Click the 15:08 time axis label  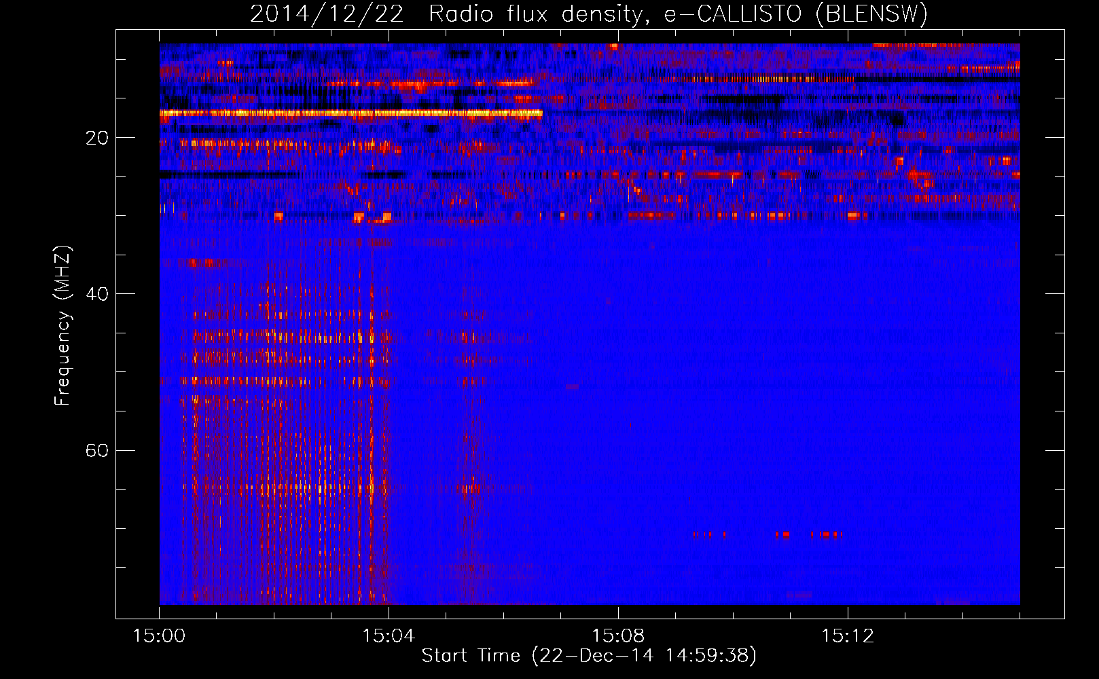618,636
